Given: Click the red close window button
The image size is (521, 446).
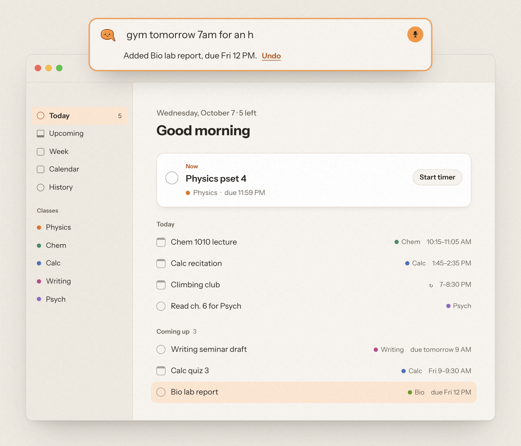Looking at the screenshot, I should [x=38, y=68].
